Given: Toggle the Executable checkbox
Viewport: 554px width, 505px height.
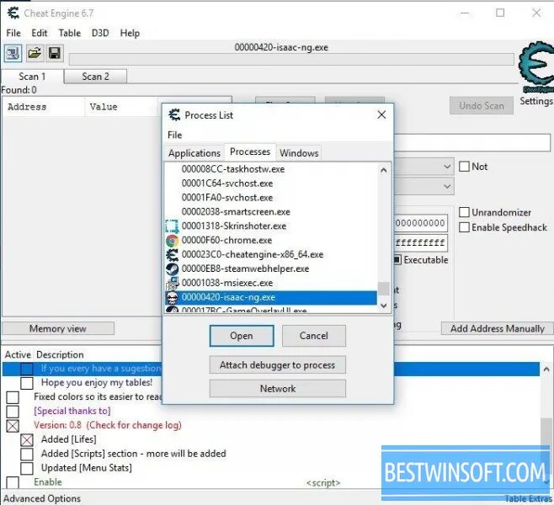Looking at the screenshot, I should point(397,260).
